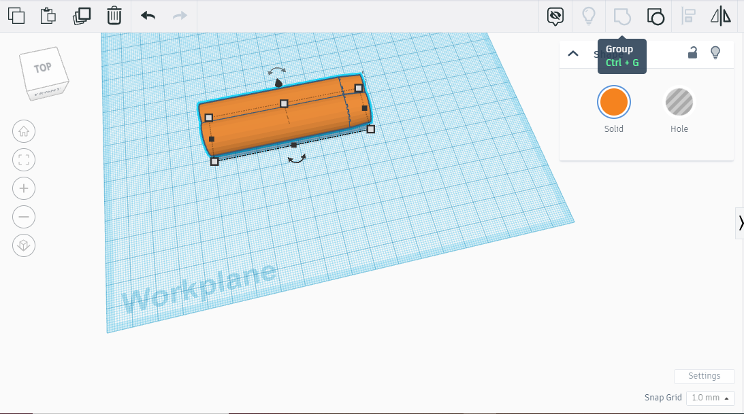744x414 pixels.
Task: Expand the right shapes panel arrow
Action: pos(740,222)
